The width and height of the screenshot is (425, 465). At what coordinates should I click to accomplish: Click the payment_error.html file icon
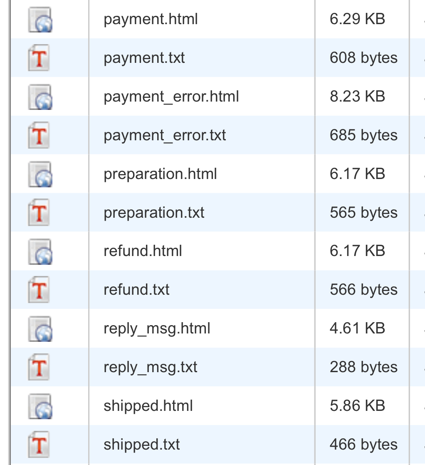(40, 97)
